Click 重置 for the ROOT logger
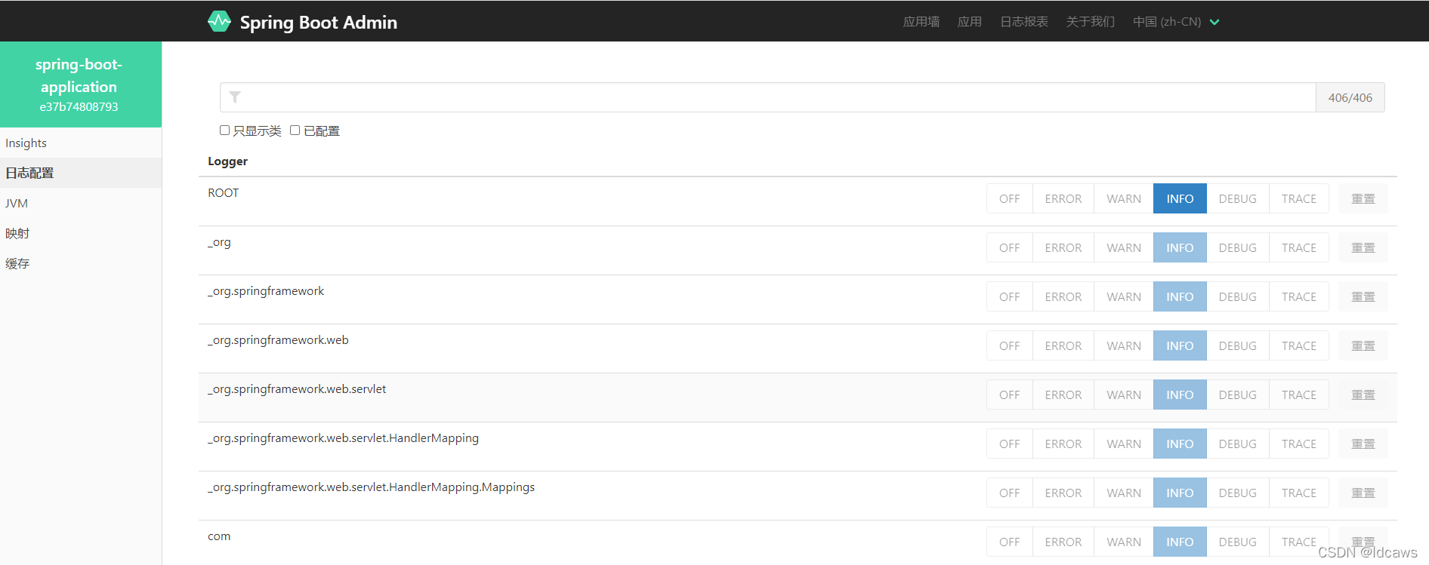Screen dimensions: 1429x565 click(1363, 198)
